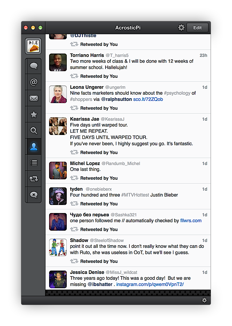The width and height of the screenshot is (232, 326).
Task: Select the Profile person tab
Action: tap(34, 147)
